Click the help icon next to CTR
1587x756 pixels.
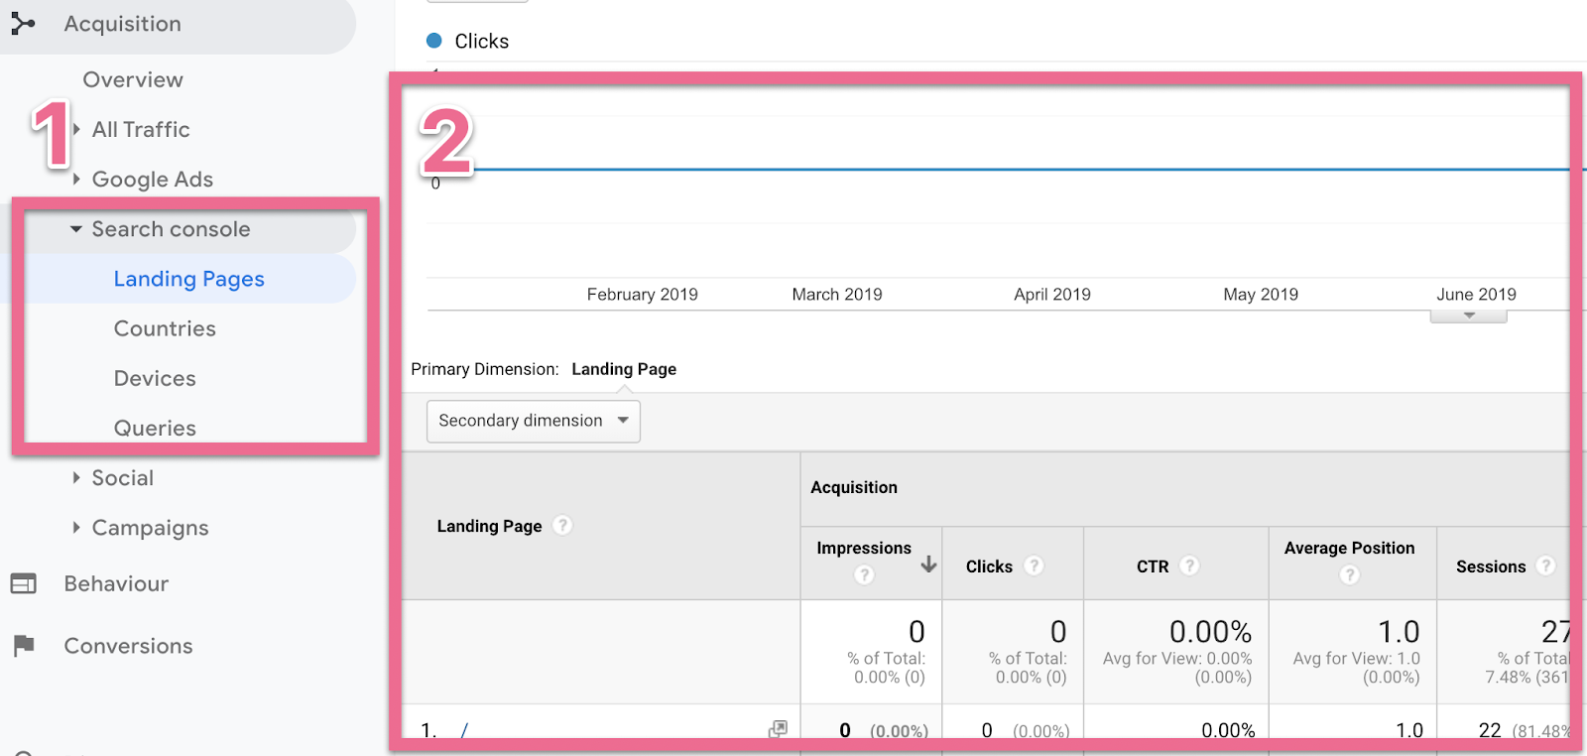click(1189, 566)
